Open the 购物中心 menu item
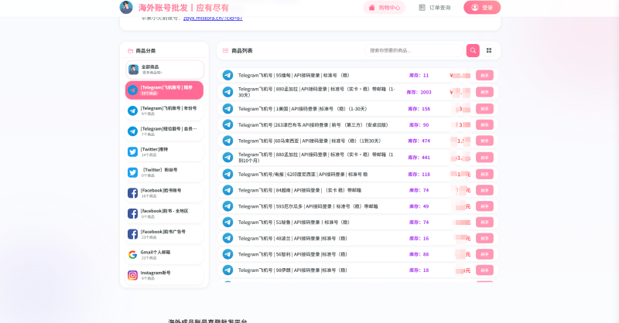This screenshot has height=323, width=619. pyautogui.click(x=385, y=8)
